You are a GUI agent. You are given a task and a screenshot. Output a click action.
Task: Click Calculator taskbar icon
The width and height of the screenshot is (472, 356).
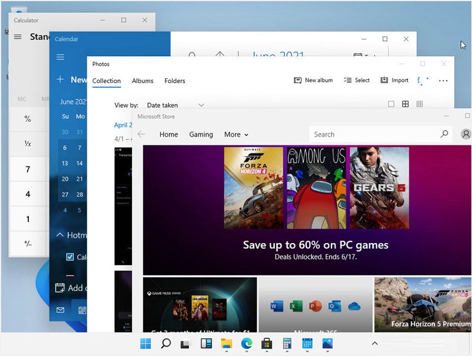click(287, 343)
